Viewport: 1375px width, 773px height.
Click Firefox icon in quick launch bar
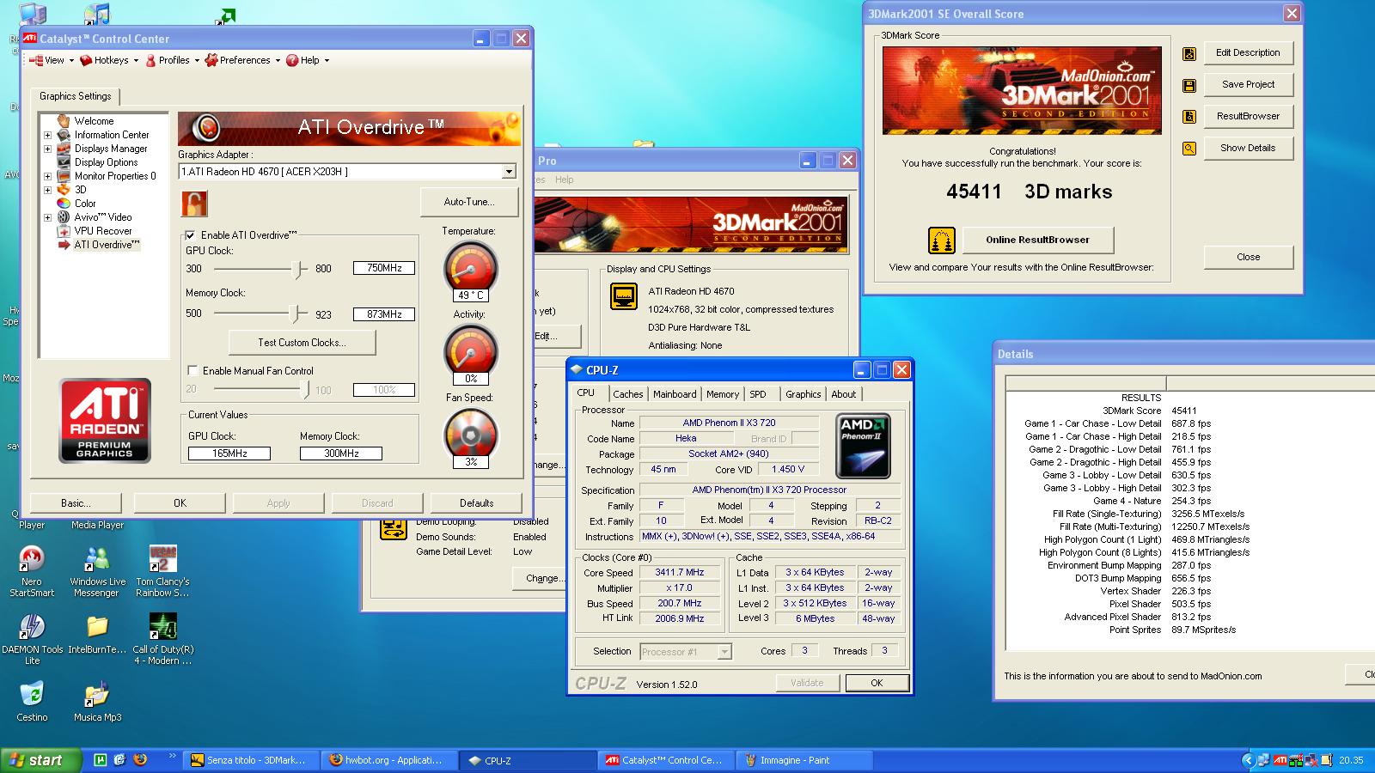(140, 760)
